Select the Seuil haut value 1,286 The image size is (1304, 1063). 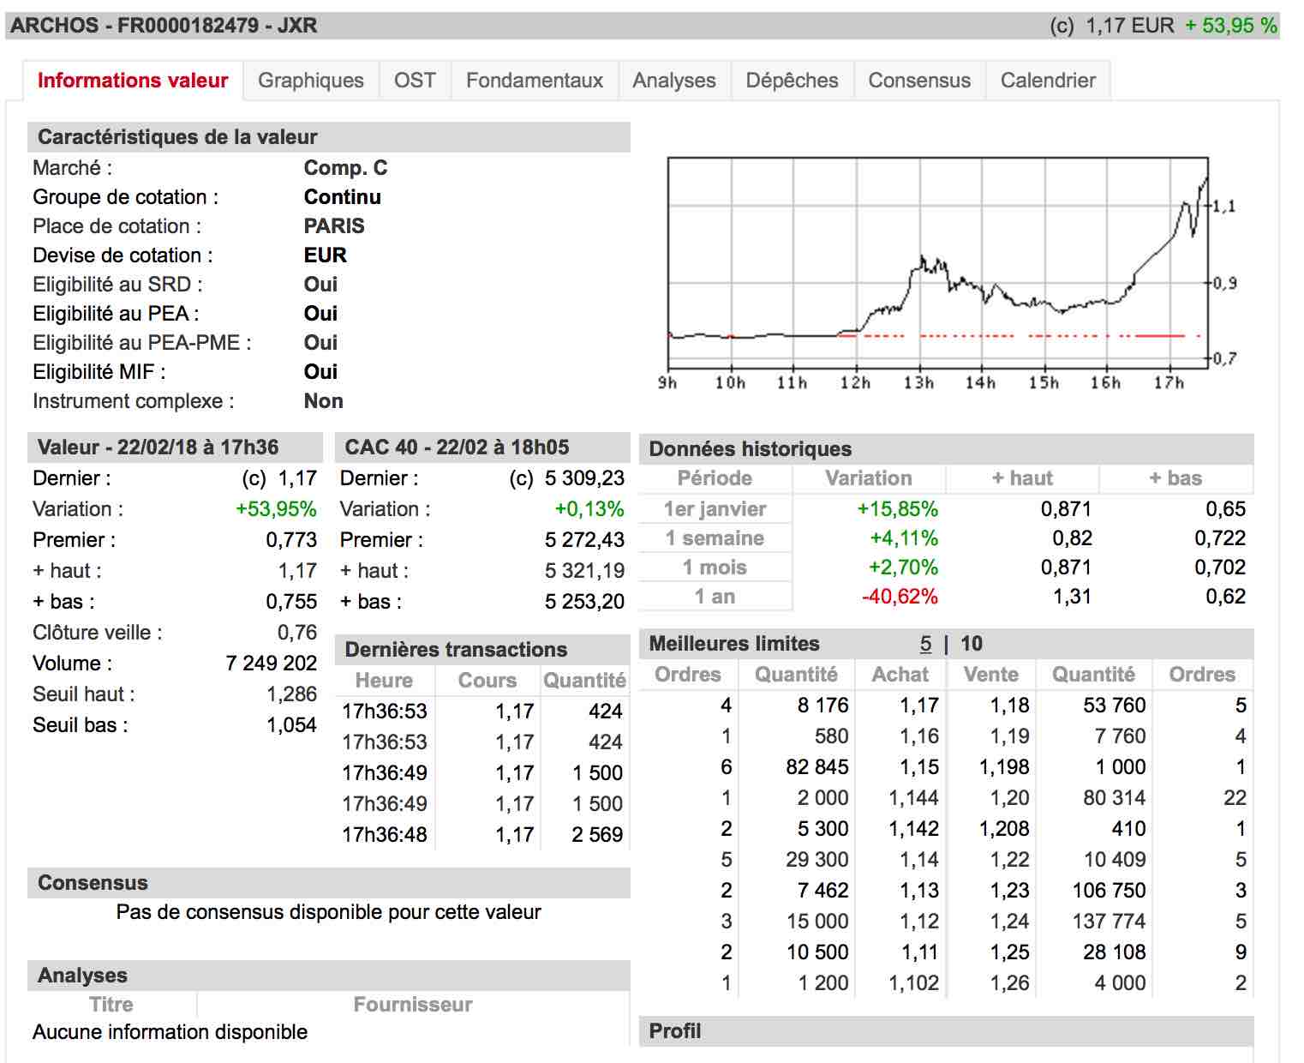[x=291, y=694]
